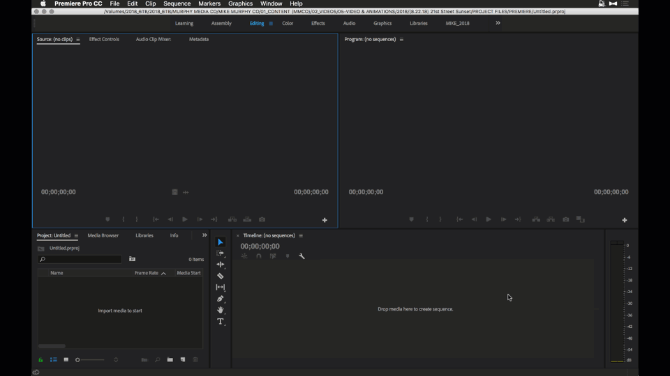Select the Razor tool

click(x=220, y=276)
